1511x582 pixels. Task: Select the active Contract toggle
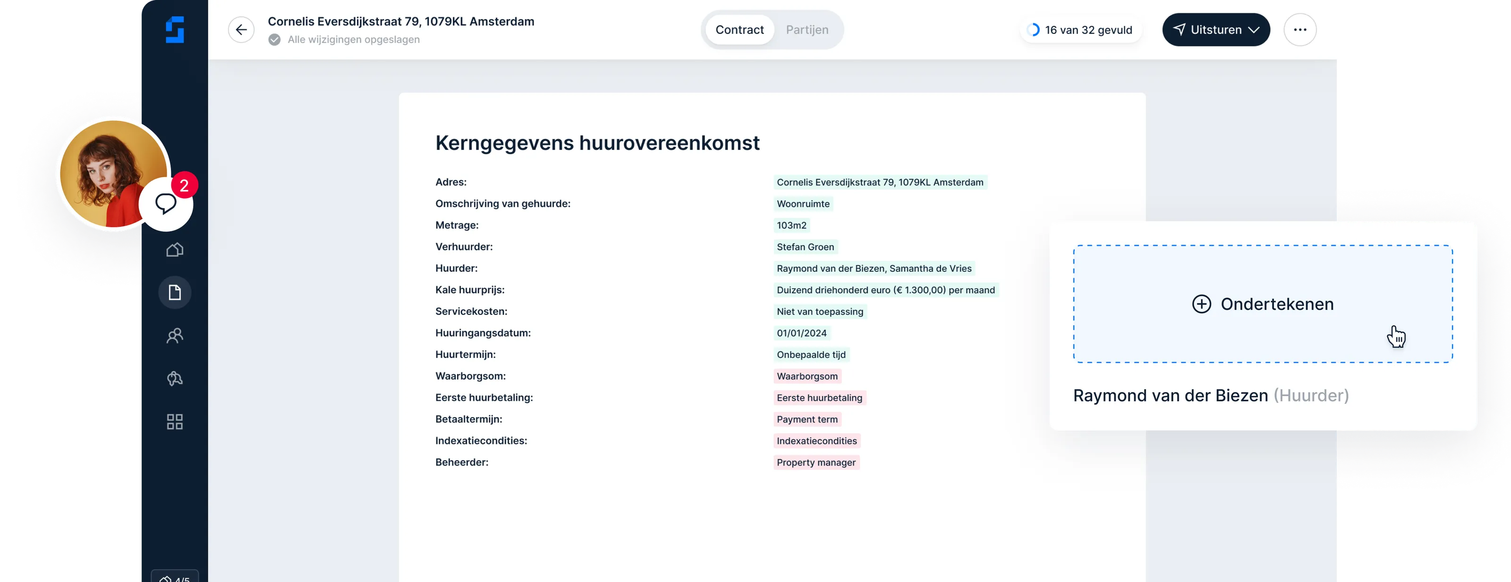pyautogui.click(x=739, y=29)
